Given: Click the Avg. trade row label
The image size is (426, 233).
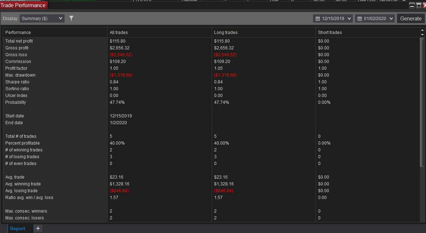Looking at the screenshot, I should [15, 177].
